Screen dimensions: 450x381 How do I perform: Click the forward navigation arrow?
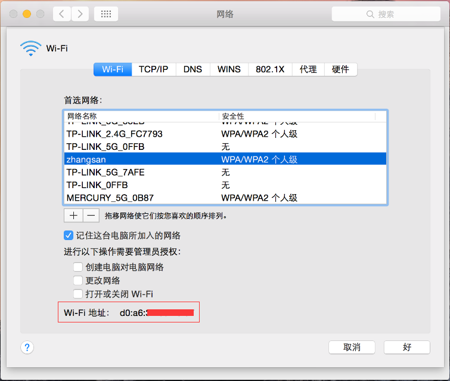tap(80, 14)
